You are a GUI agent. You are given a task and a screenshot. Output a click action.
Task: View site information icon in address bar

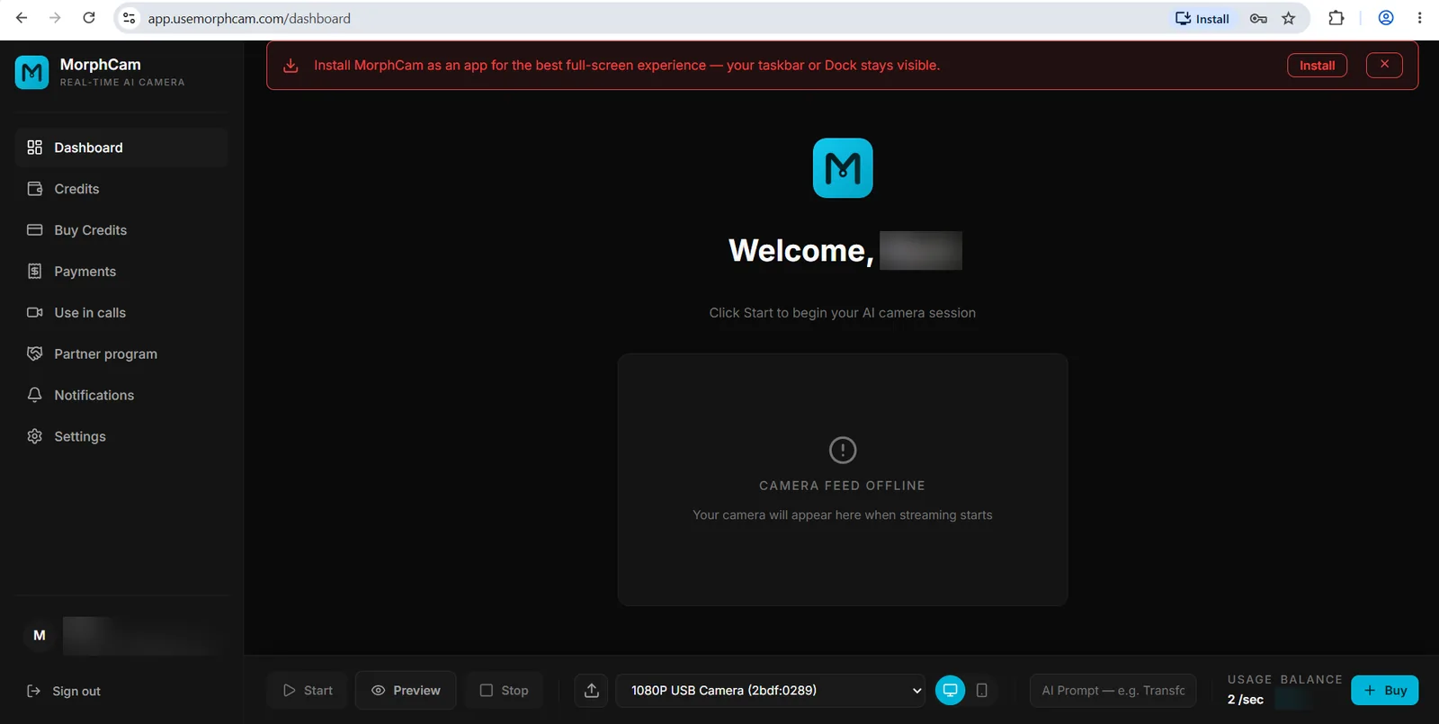pos(130,18)
